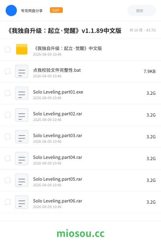161x242 pixels.
Task: Click the share title v1.1.89中文版 heading
Action: click(x=64, y=31)
